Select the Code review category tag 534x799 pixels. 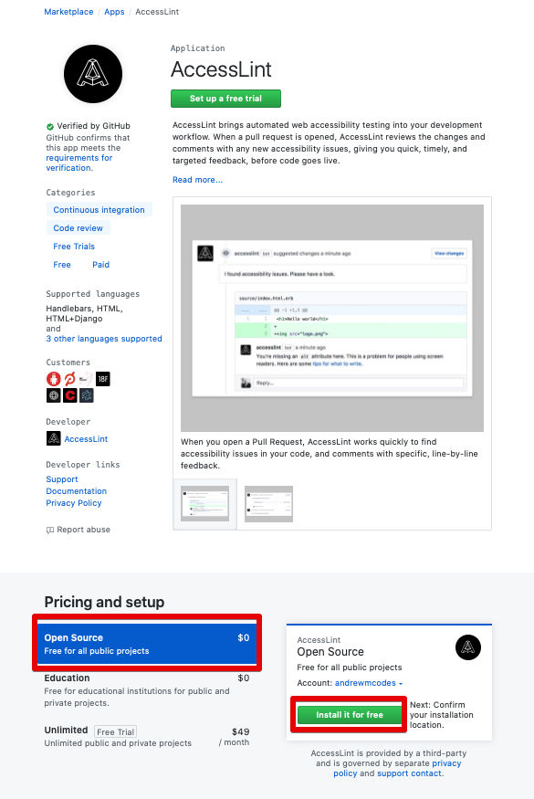tap(78, 228)
